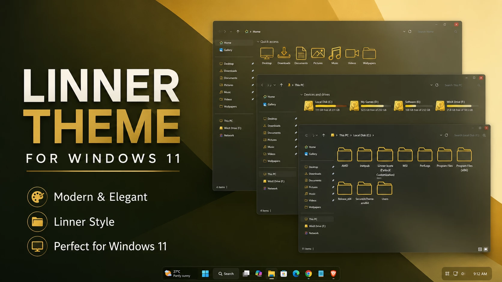The image size is (502, 282).
Task: Open the PerfLogs folder
Action: pyautogui.click(x=425, y=154)
